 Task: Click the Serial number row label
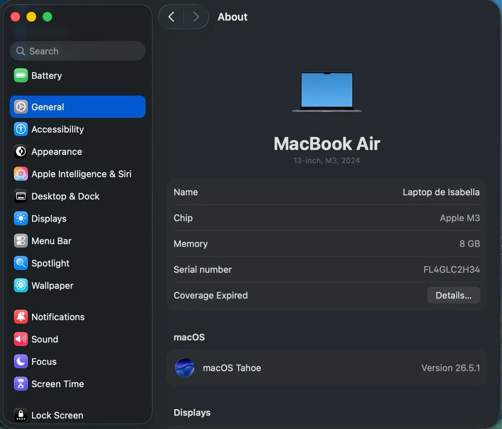[x=202, y=270]
